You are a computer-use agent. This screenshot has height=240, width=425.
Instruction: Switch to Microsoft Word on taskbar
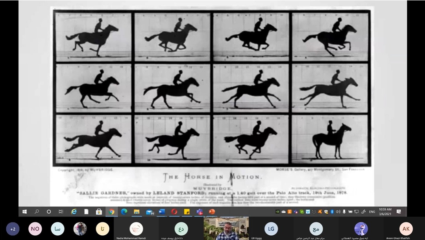point(162,212)
